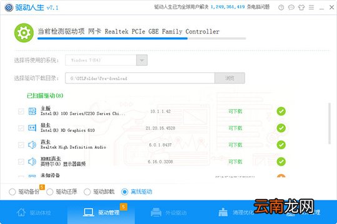Click the 浏览 browse button
The image size is (337, 224).
(230, 78)
